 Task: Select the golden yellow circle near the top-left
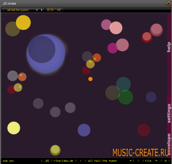click(23, 23)
